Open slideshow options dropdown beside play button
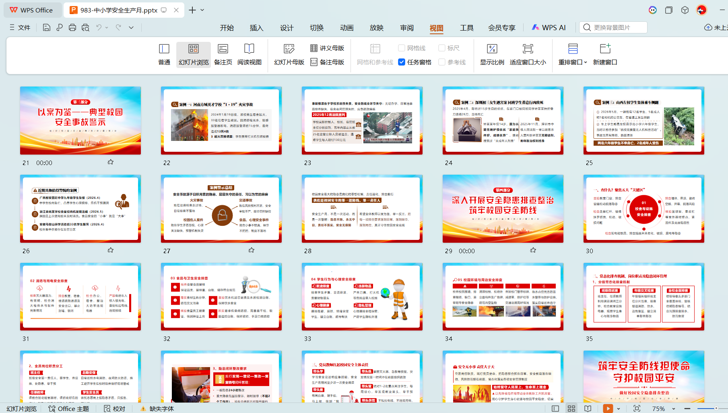 point(619,409)
